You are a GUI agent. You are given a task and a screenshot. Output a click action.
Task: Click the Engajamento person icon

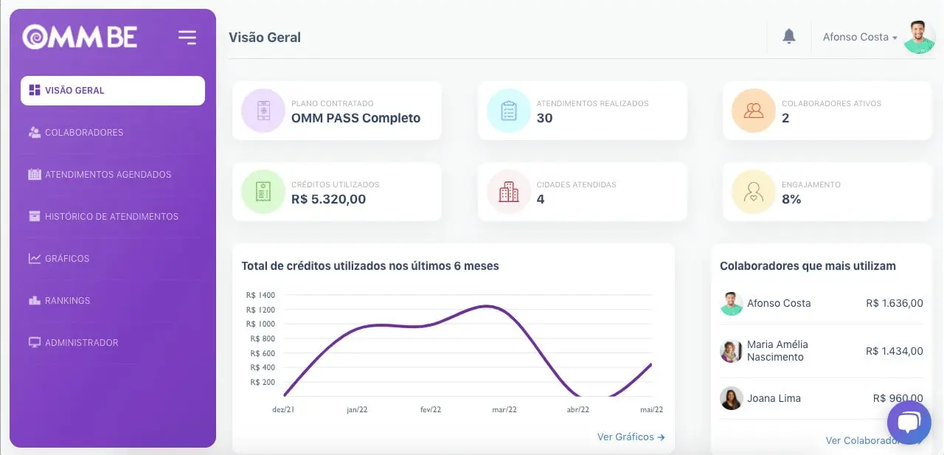click(x=753, y=192)
